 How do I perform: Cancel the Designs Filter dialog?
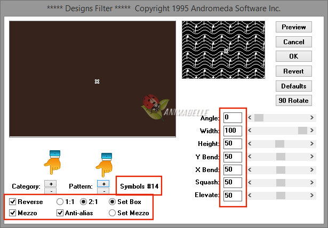point(294,42)
